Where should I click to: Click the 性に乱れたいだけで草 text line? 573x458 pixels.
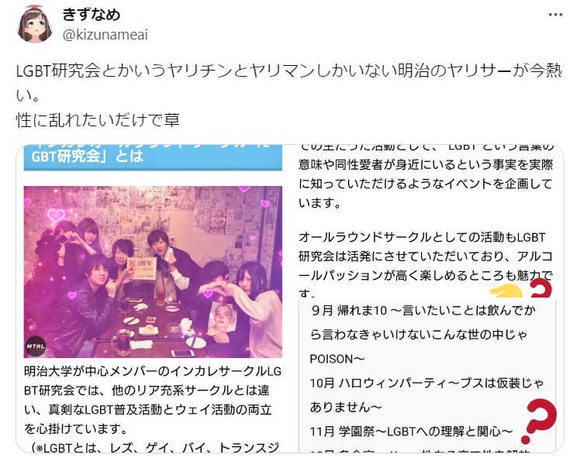(x=98, y=120)
